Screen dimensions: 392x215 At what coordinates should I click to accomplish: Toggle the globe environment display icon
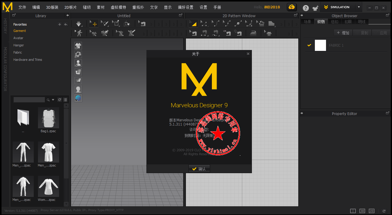(78, 98)
